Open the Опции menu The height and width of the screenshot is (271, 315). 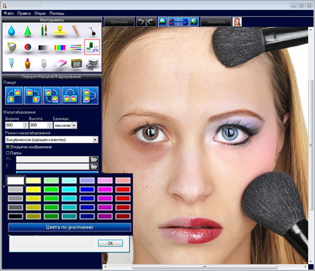click(x=40, y=13)
